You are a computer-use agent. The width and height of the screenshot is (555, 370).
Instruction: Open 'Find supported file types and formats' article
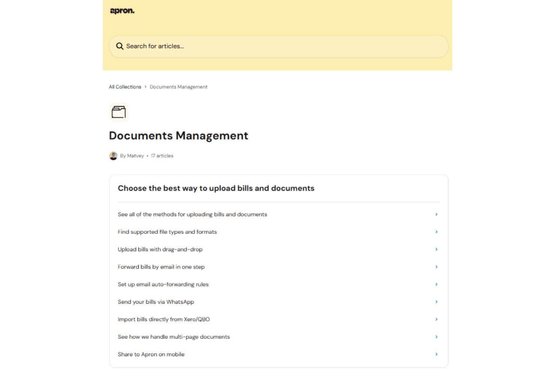point(278,232)
